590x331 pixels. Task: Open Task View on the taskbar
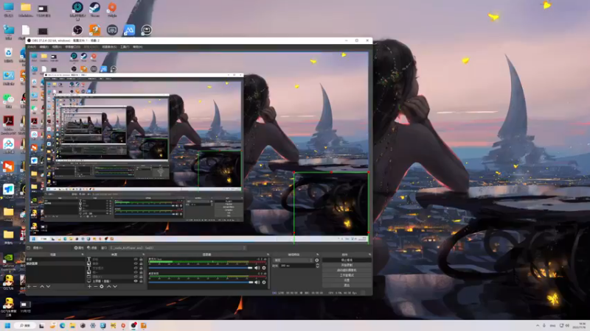(x=41, y=325)
